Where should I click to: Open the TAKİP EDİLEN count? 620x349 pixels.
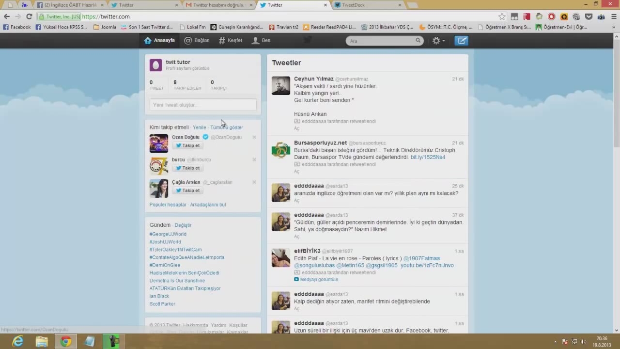tap(187, 85)
